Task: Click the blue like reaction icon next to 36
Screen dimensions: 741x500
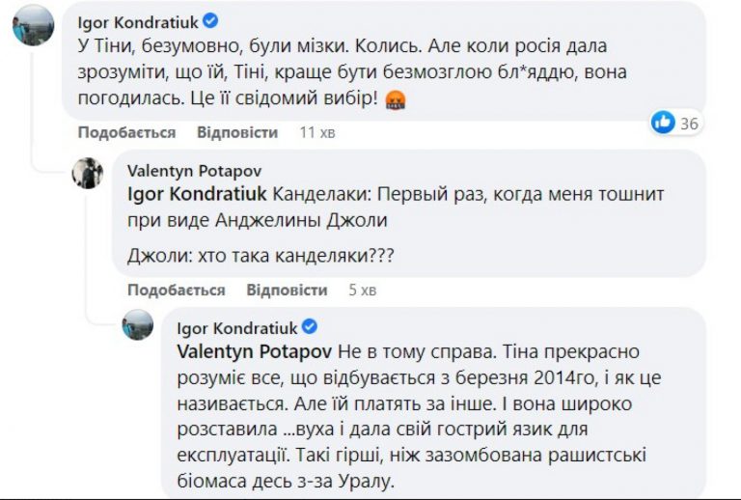Action: [663, 122]
